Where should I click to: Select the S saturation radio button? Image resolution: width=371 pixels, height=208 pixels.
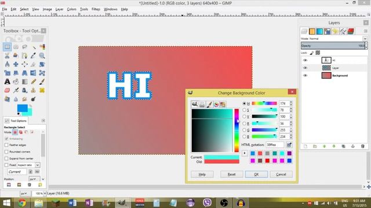pos(244,110)
